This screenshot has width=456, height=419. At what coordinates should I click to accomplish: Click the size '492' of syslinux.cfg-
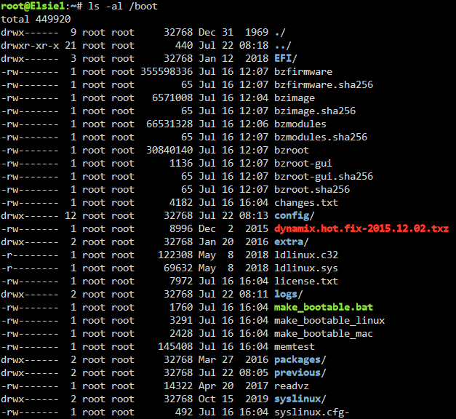coord(184,412)
